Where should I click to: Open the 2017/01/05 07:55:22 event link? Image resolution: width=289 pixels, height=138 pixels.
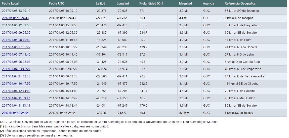pyautogui.click(x=16, y=47)
